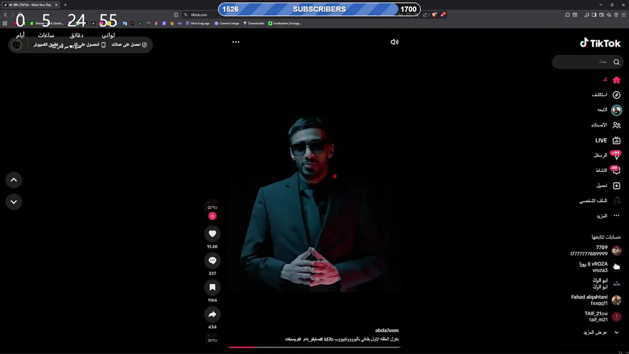Click the Get Coins button
This screenshot has width=629, height=354.
[129, 45]
